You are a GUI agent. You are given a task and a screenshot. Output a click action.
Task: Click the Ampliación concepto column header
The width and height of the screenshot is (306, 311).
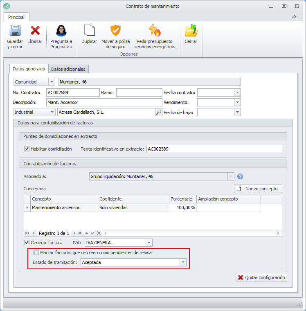(229, 199)
